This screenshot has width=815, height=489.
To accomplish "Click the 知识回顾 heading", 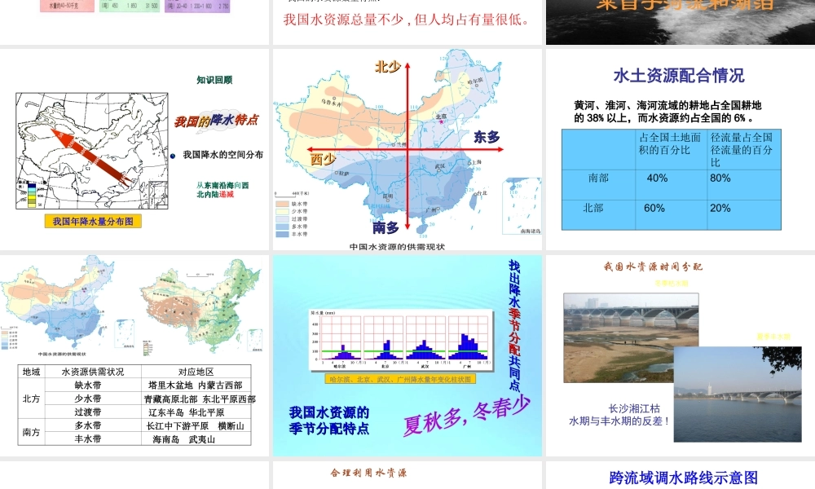I will point(214,80).
